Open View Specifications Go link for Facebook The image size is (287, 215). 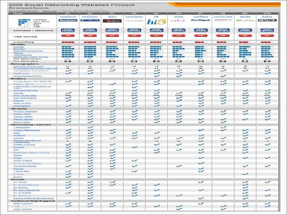click(68, 59)
